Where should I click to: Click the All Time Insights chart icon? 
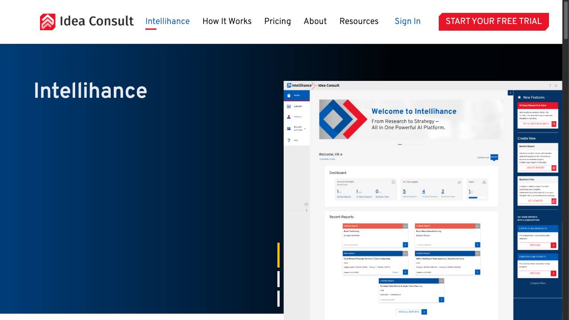tap(459, 182)
